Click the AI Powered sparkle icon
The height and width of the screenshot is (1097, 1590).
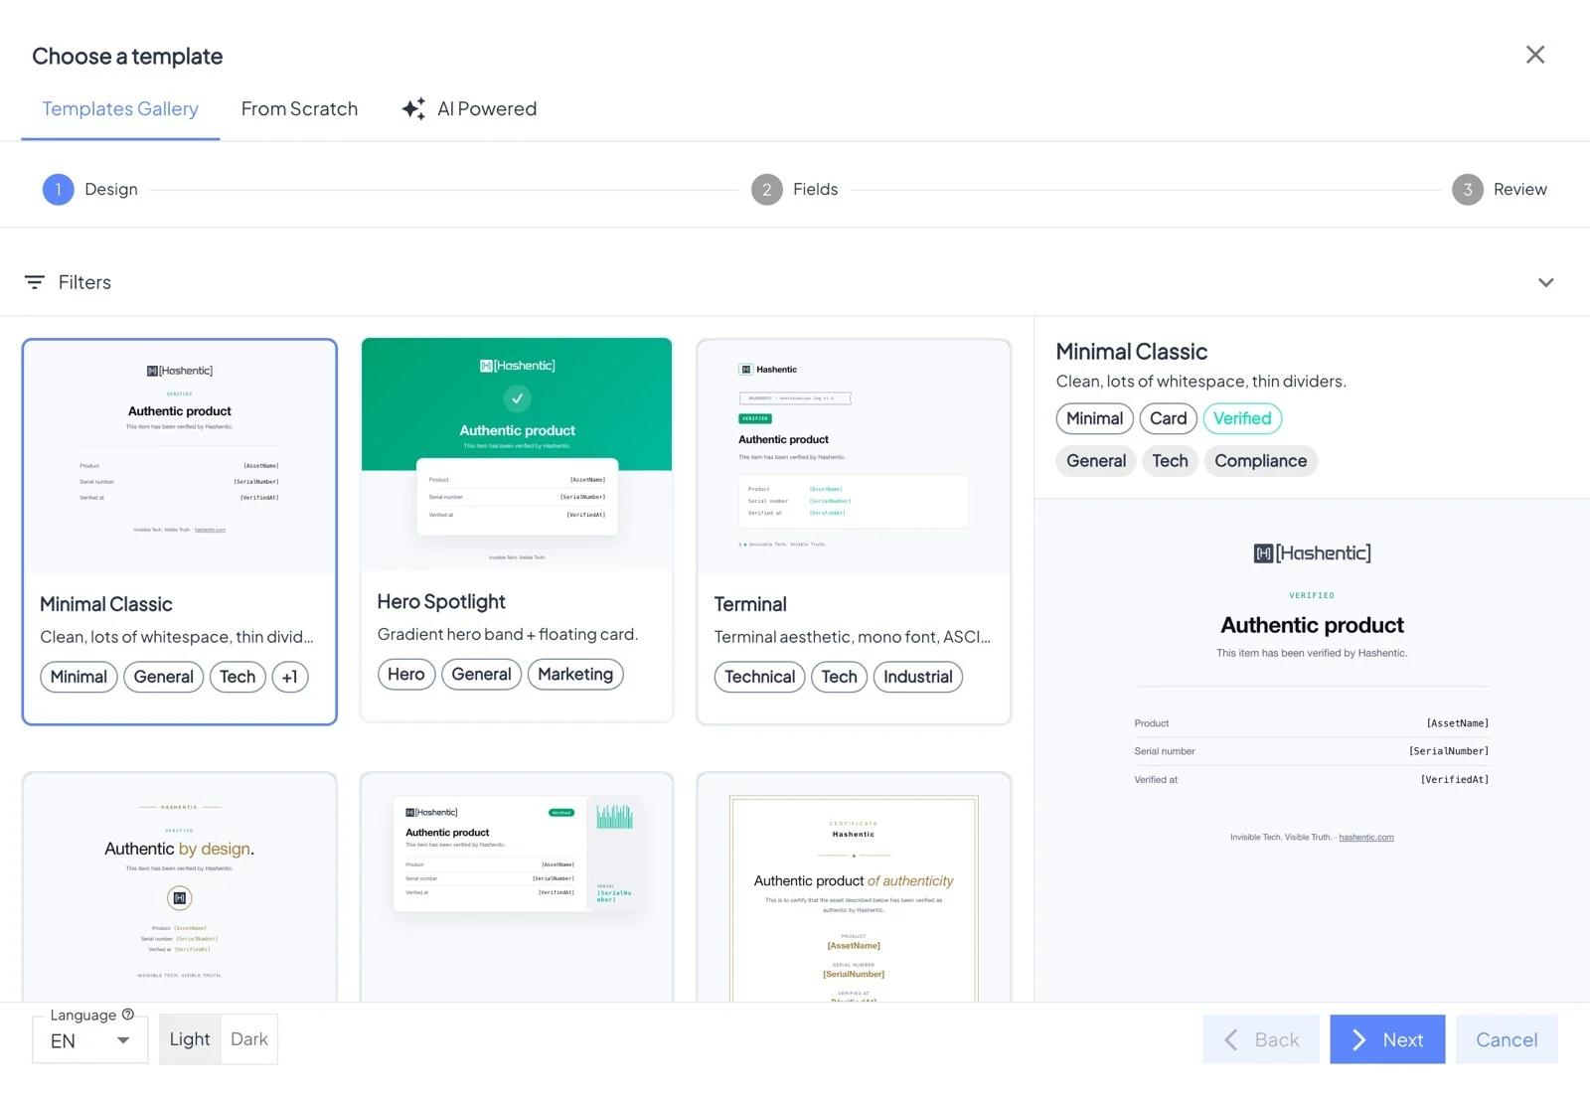pyautogui.click(x=413, y=108)
